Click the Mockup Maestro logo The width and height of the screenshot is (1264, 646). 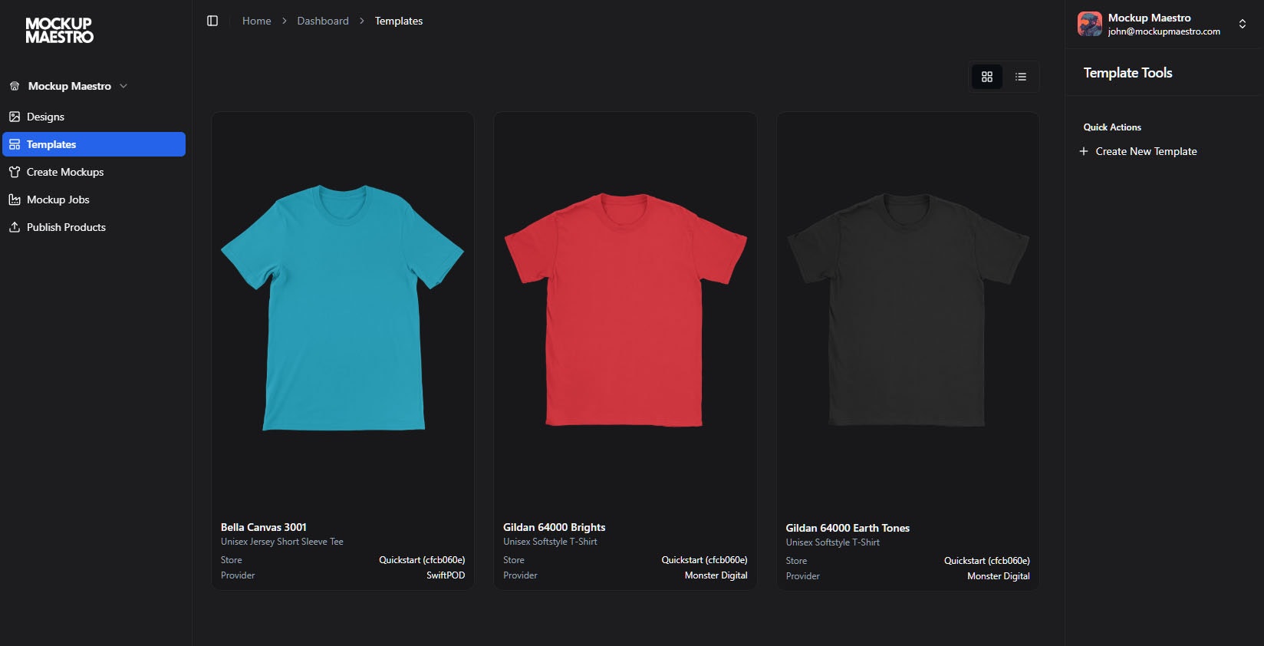tap(60, 31)
